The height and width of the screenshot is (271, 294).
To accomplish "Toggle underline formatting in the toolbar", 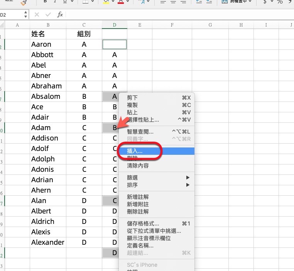I will click(65, 2).
